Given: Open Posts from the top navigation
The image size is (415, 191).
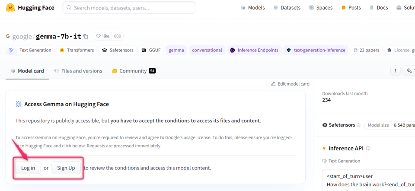Looking at the screenshot, I should pyautogui.click(x=351, y=7).
